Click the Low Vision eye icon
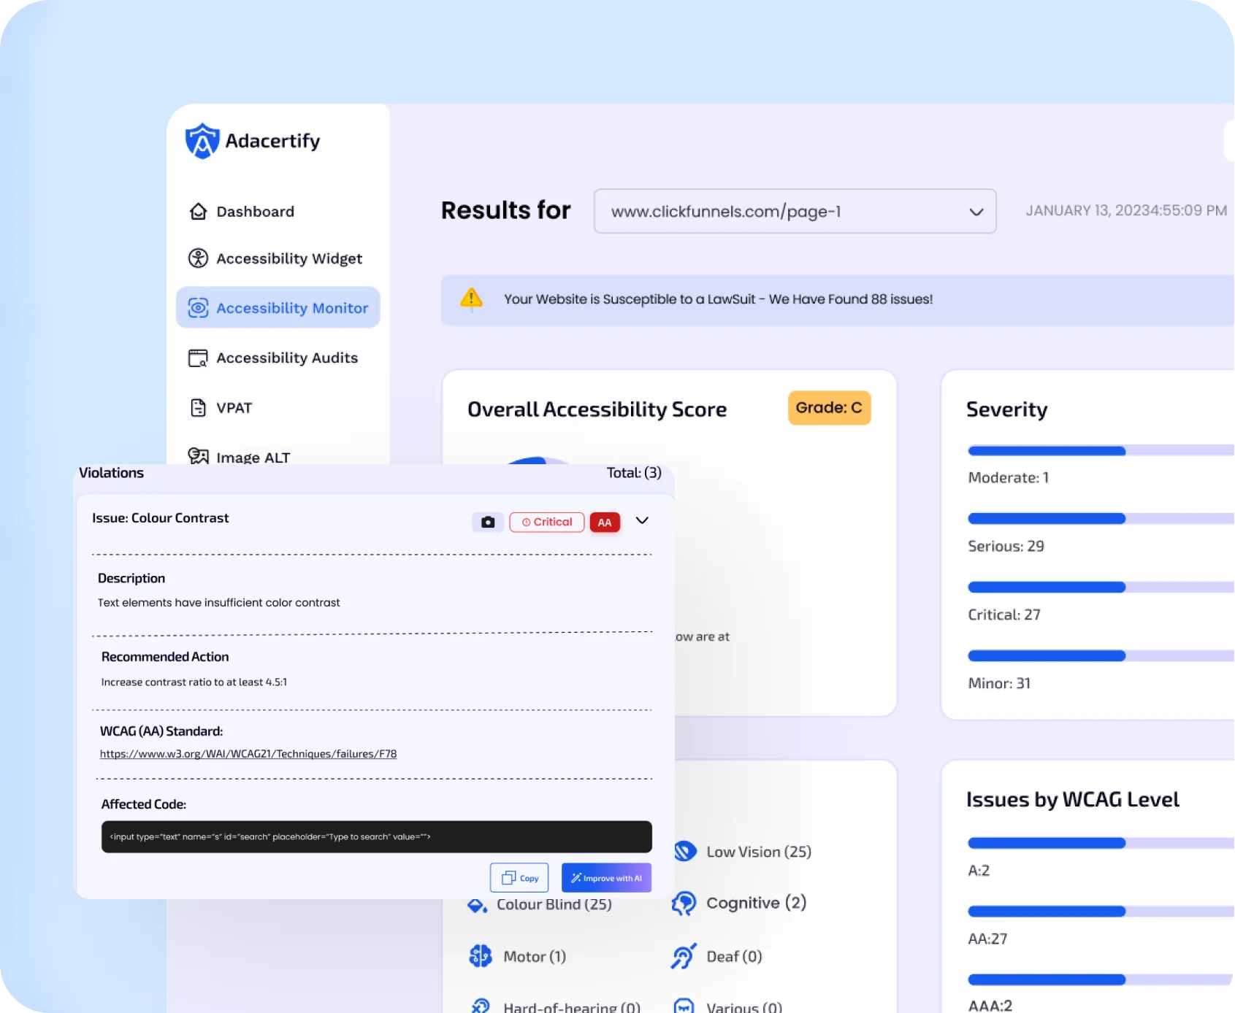The width and height of the screenshot is (1235, 1013). [685, 852]
